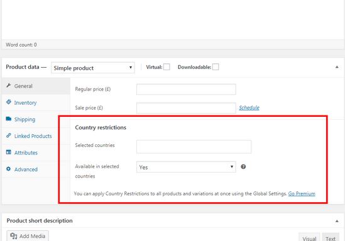Tick the Downloadable checkbox

pyautogui.click(x=216, y=67)
